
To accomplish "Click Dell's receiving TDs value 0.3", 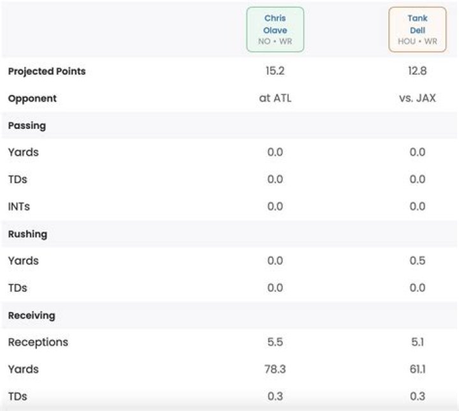I will click(x=418, y=396).
